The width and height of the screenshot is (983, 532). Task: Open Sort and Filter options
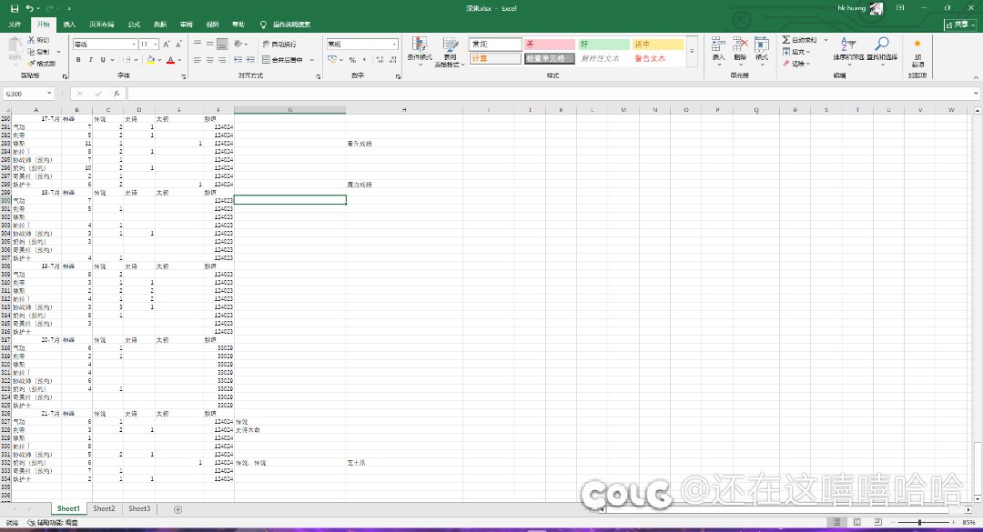coord(848,50)
